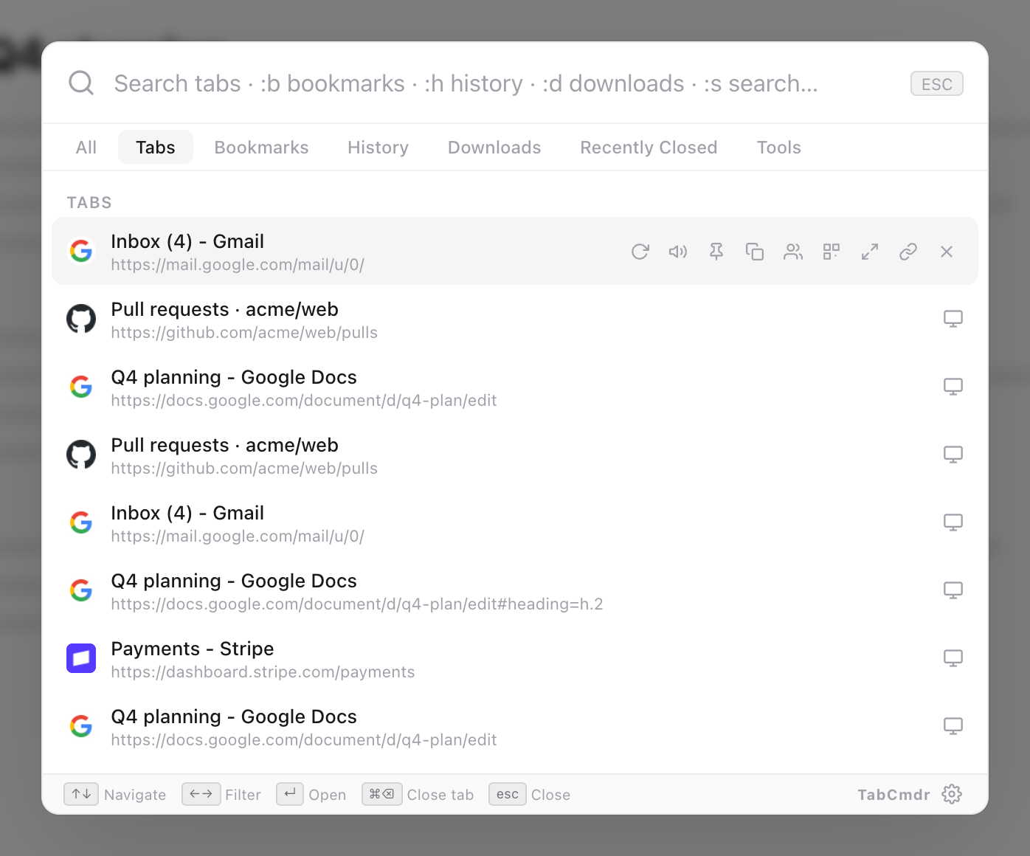Mute the highlighted Gmail tab's sound

click(x=678, y=252)
